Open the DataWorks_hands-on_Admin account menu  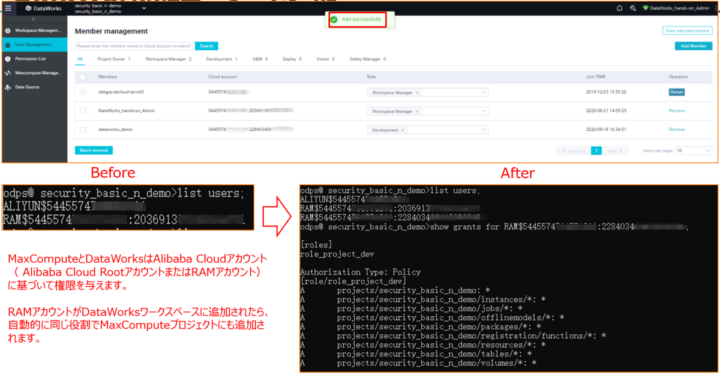click(x=676, y=8)
